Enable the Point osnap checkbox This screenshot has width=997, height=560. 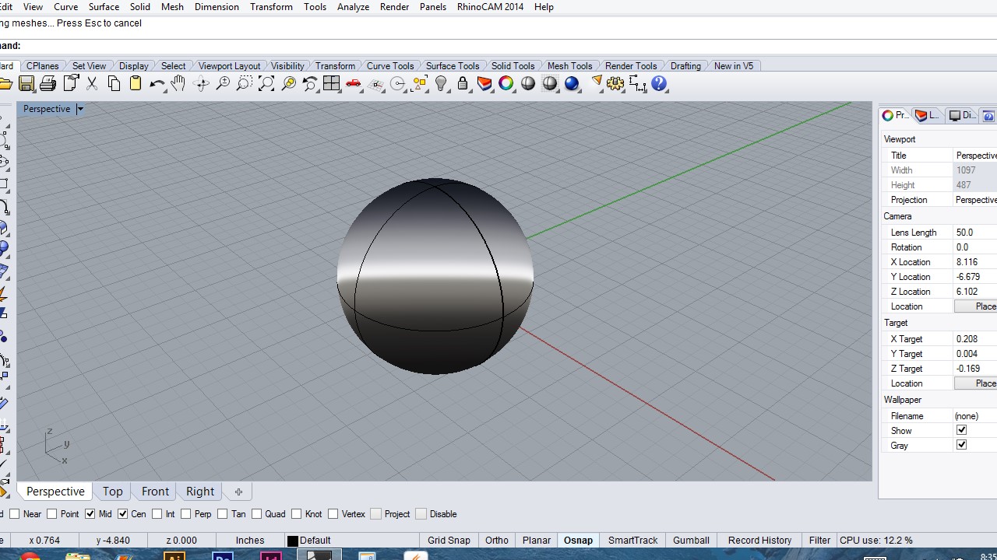pyautogui.click(x=52, y=514)
